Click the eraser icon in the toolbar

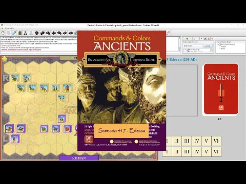coord(168,33)
